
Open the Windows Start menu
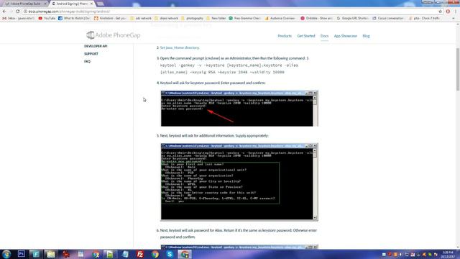[x=6, y=254]
